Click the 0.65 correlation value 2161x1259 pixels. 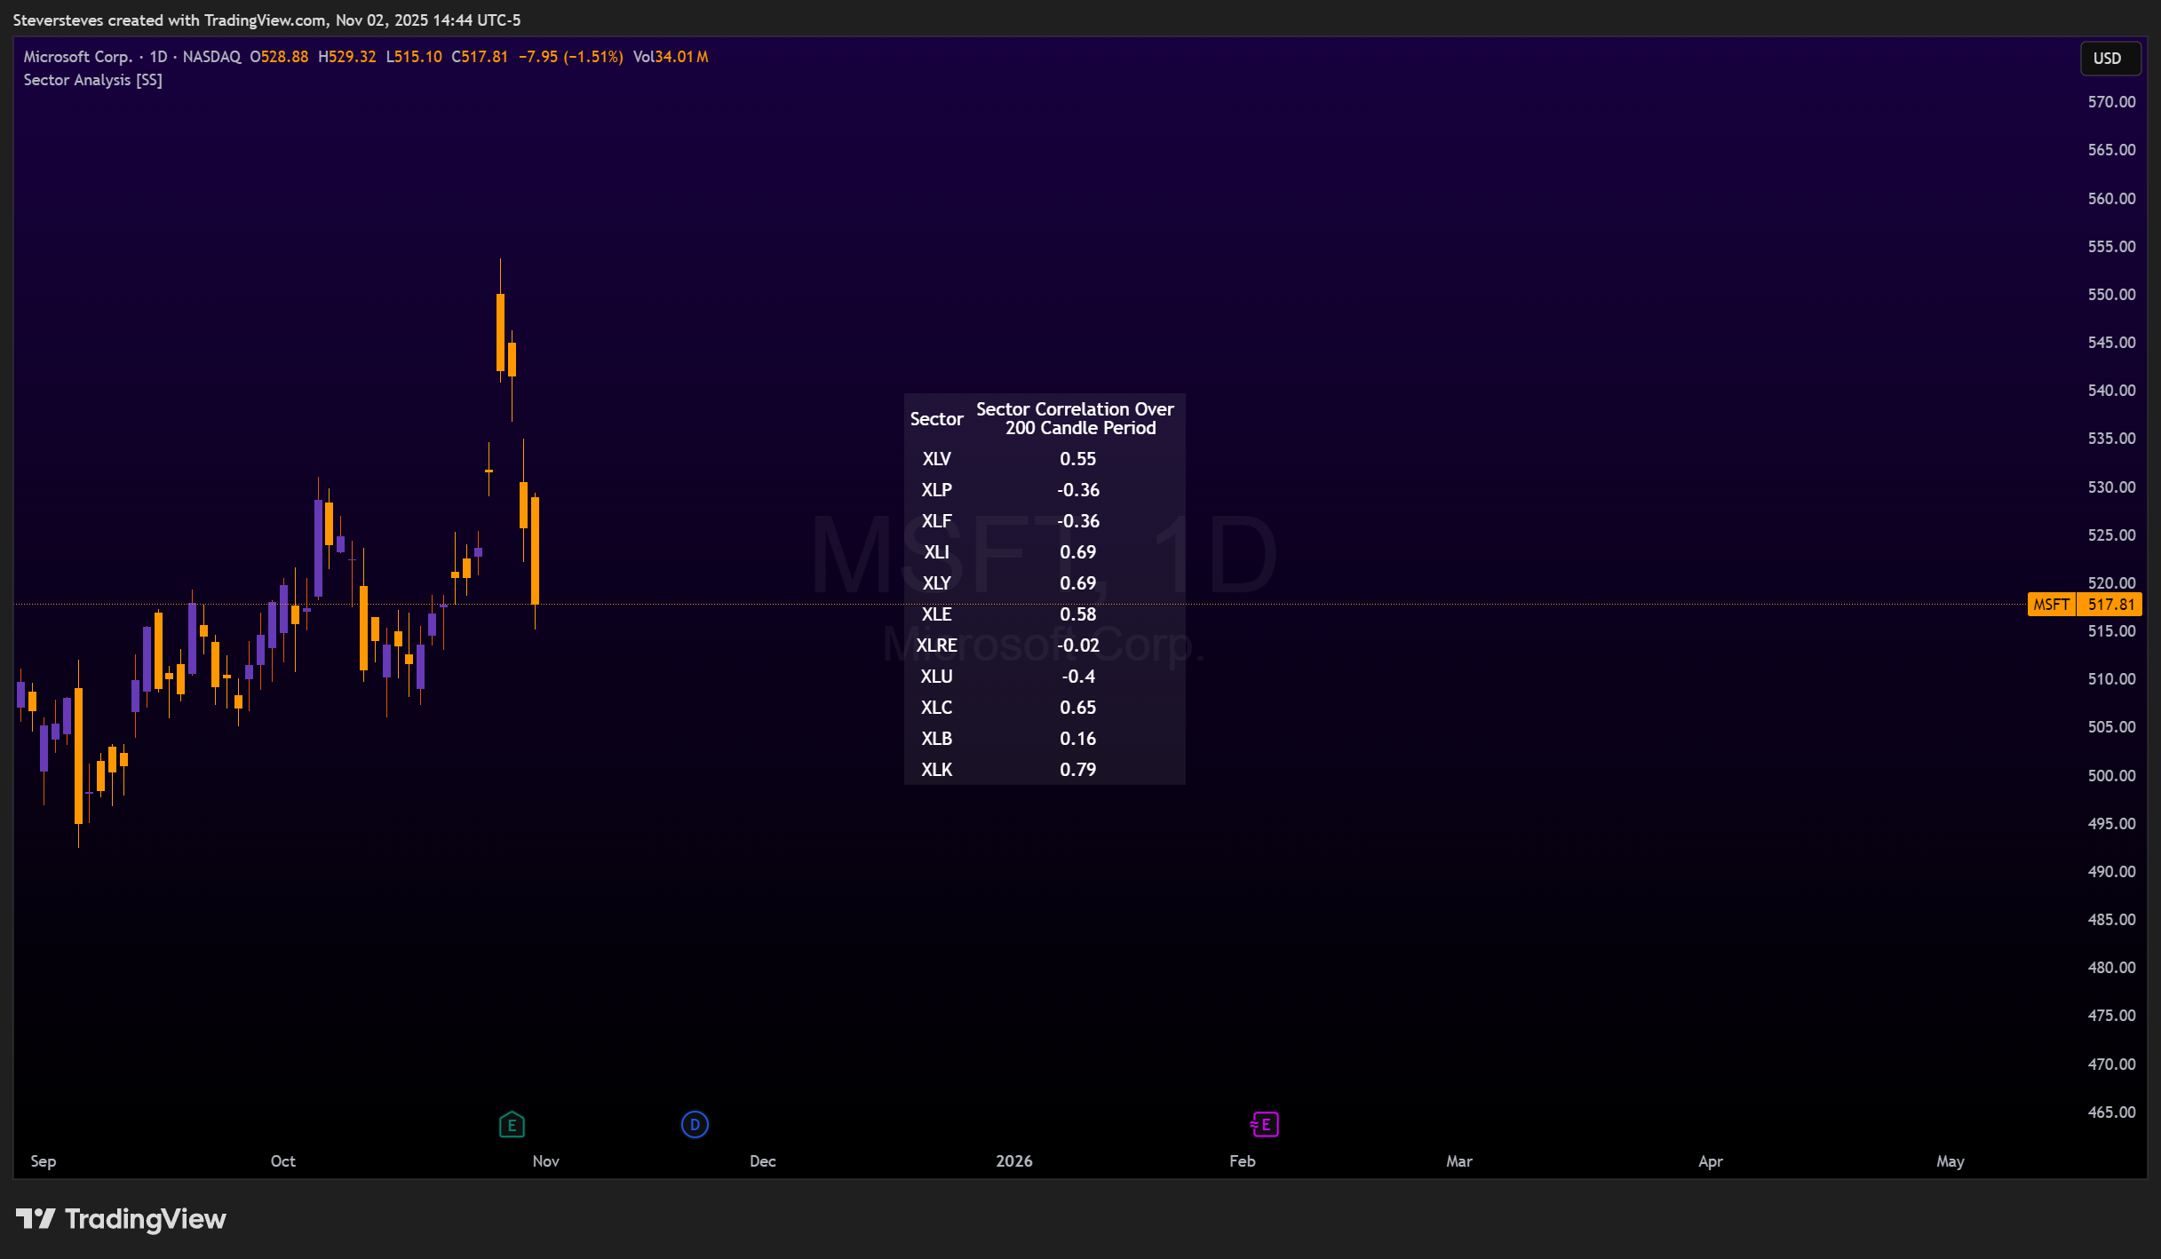(x=1078, y=708)
